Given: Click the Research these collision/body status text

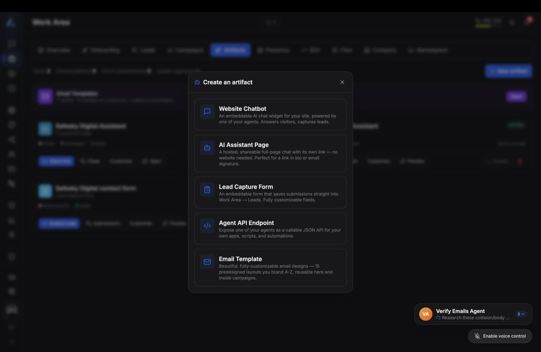Looking at the screenshot, I should [x=475, y=318].
